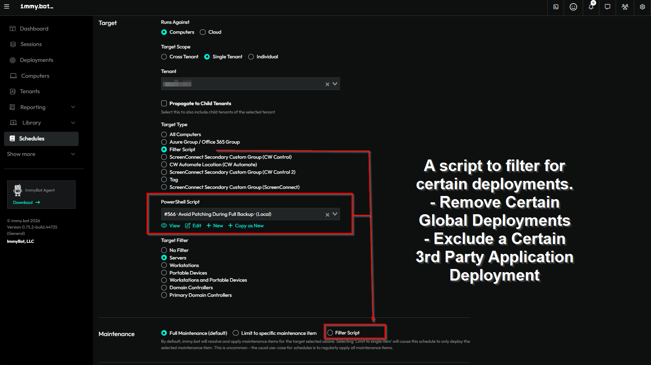Click the smiley face feedback icon

573,7
